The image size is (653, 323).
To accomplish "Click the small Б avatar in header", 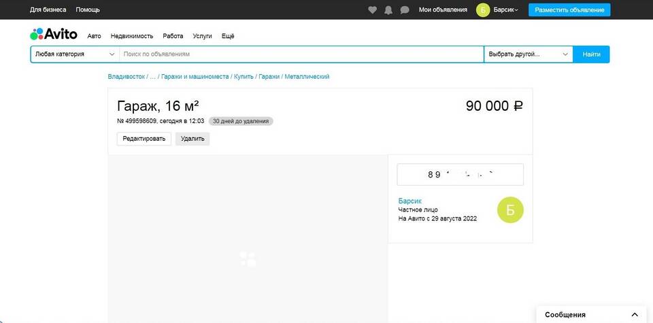I will point(483,10).
